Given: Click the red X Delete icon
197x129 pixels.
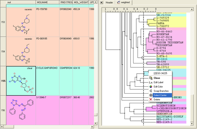Looking at the screenshot, I should [151, 99].
